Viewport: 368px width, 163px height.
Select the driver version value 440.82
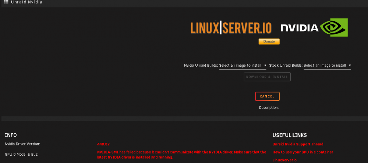pyautogui.click(x=103, y=144)
